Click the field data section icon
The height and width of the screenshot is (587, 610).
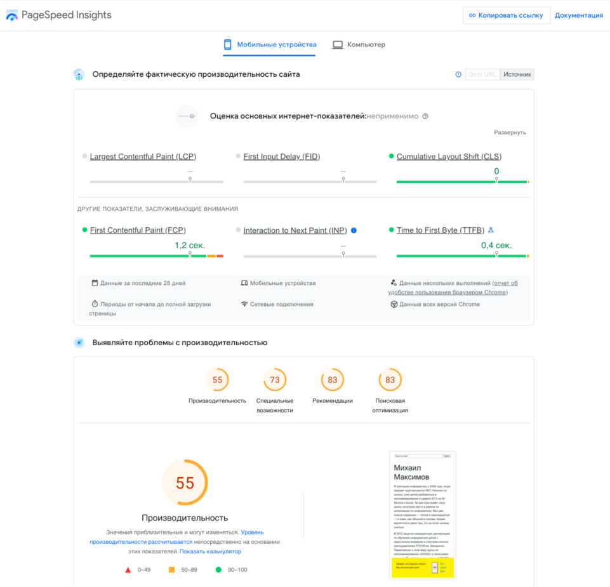point(79,74)
